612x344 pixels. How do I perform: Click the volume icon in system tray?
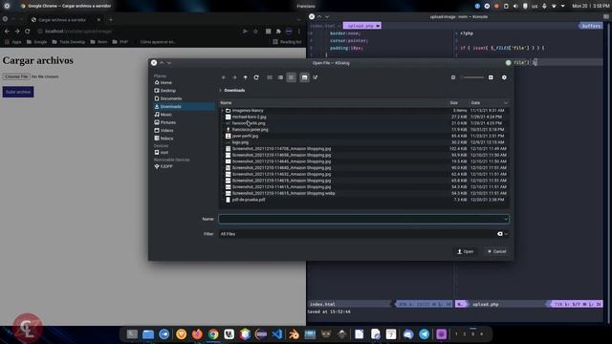tap(515, 6)
